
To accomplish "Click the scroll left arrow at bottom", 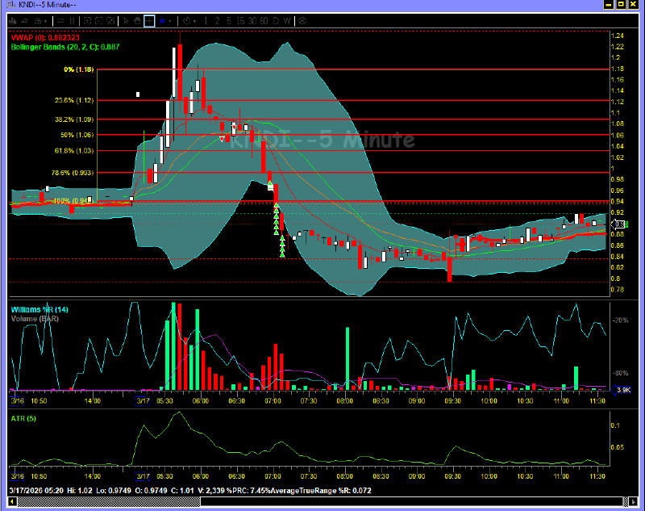I will tap(12, 501).
